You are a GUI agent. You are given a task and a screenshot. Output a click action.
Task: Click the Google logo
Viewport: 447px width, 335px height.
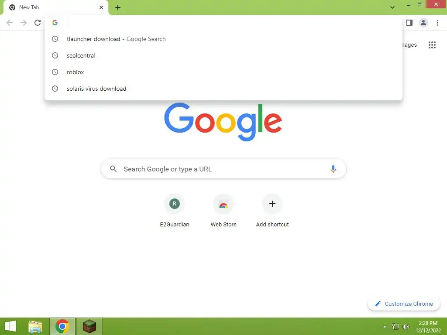pos(223,122)
